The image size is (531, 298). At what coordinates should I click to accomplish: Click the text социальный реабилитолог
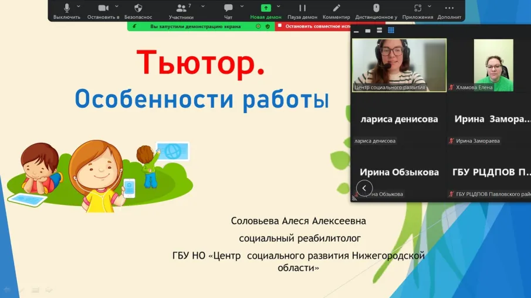point(300,238)
